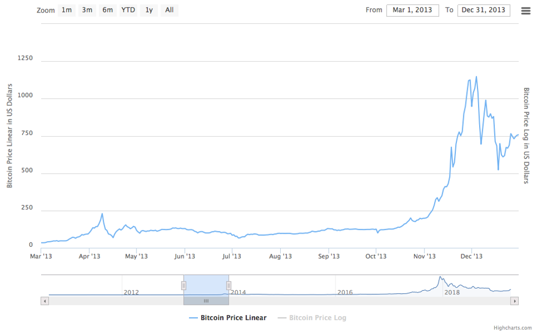
Task: Click the 500 y-axis label
Action: 27,170
